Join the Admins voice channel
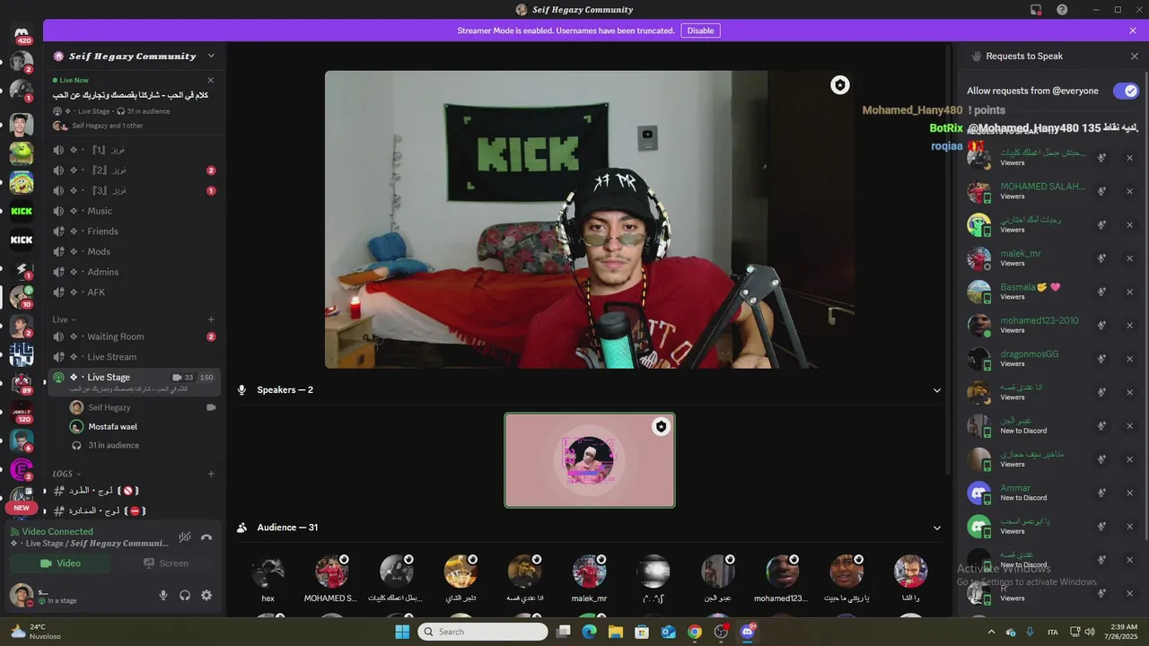Viewport: 1149px width, 646px height. point(135,272)
